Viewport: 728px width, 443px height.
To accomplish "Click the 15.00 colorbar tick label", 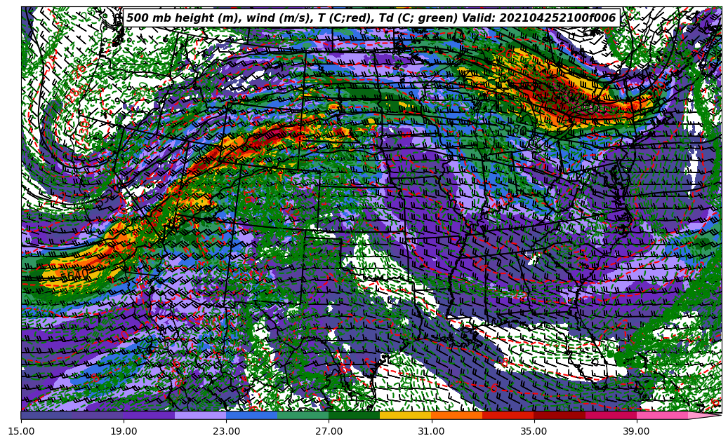I will click(21, 431).
